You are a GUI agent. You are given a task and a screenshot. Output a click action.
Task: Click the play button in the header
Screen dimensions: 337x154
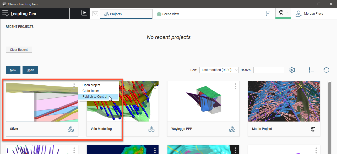(84, 13)
